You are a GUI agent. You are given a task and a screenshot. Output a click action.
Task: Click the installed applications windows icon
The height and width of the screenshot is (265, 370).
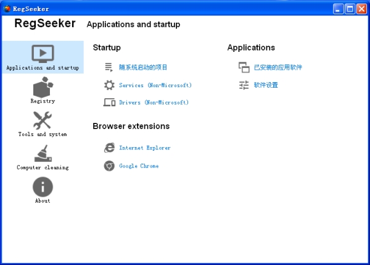pos(244,67)
